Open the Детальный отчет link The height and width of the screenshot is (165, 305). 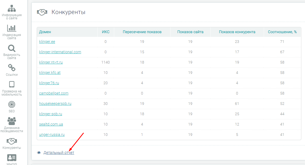tap(59, 153)
